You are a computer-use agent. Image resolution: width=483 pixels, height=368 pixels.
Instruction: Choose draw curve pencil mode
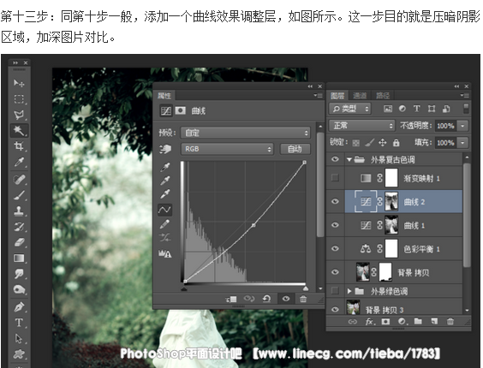click(x=164, y=224)
